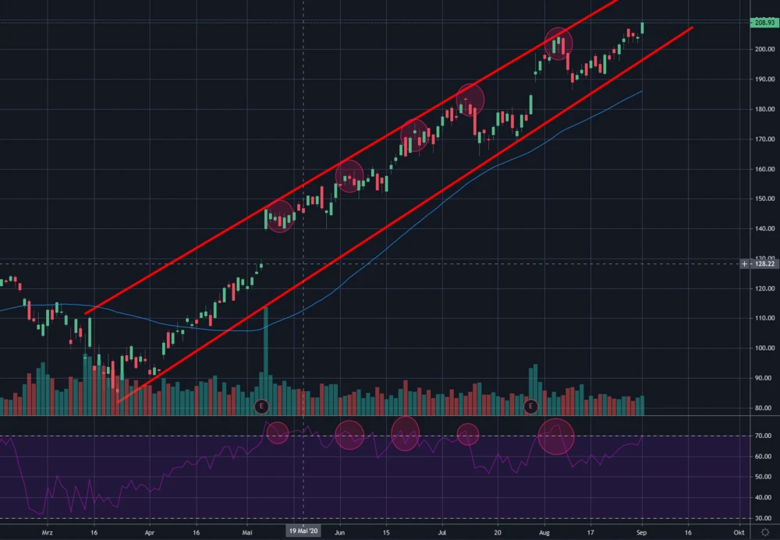The image size is (780, 540).
Task: Select the largest RSI circle in August
Action: coord(556,436)
